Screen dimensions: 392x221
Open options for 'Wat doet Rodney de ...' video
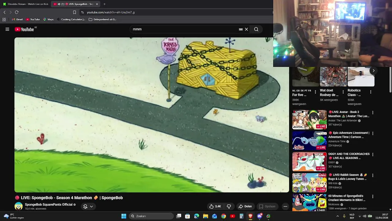pos(343,92)
